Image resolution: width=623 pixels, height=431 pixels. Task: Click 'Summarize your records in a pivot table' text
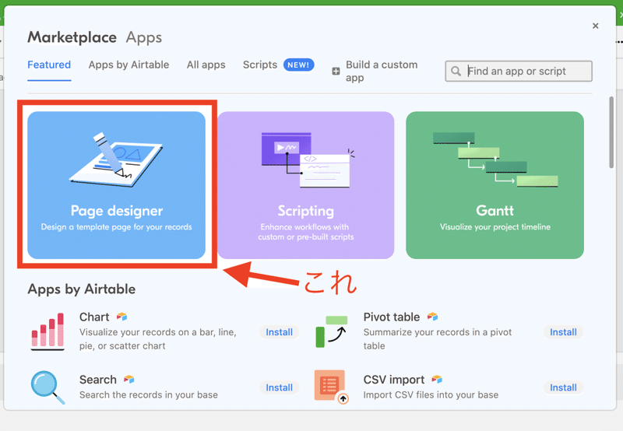coord(438,339)
